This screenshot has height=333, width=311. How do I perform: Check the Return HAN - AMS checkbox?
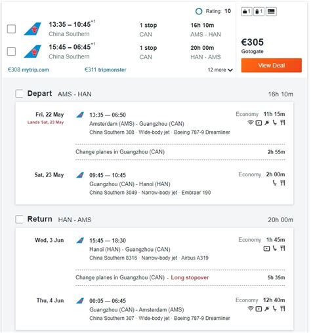click(x=19, y=219)
